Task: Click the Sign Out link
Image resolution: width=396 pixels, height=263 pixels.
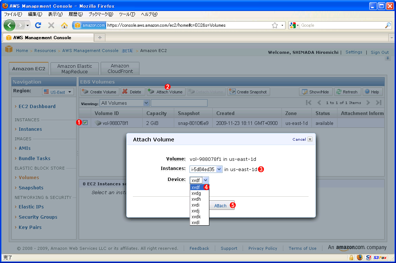Action: [380, 52]
